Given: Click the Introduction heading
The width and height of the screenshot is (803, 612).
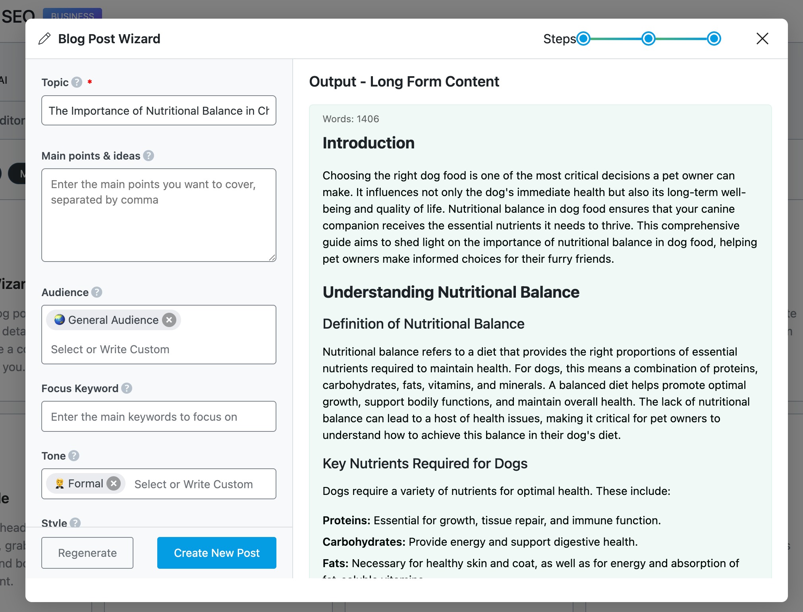Looking at the screenshot, I should coord(369,143).
